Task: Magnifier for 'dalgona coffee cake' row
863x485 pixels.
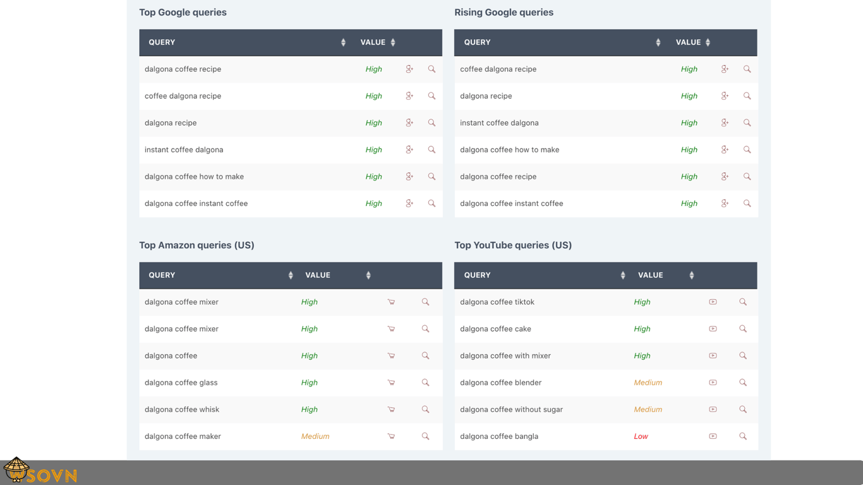Action: pyautogui.click(x=743, y=329)
